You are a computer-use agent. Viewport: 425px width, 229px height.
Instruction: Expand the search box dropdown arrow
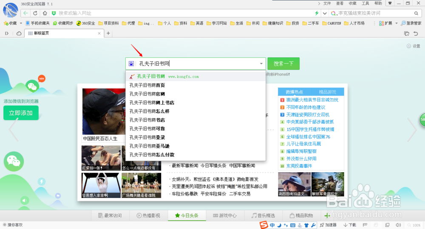tap(261, 64)
